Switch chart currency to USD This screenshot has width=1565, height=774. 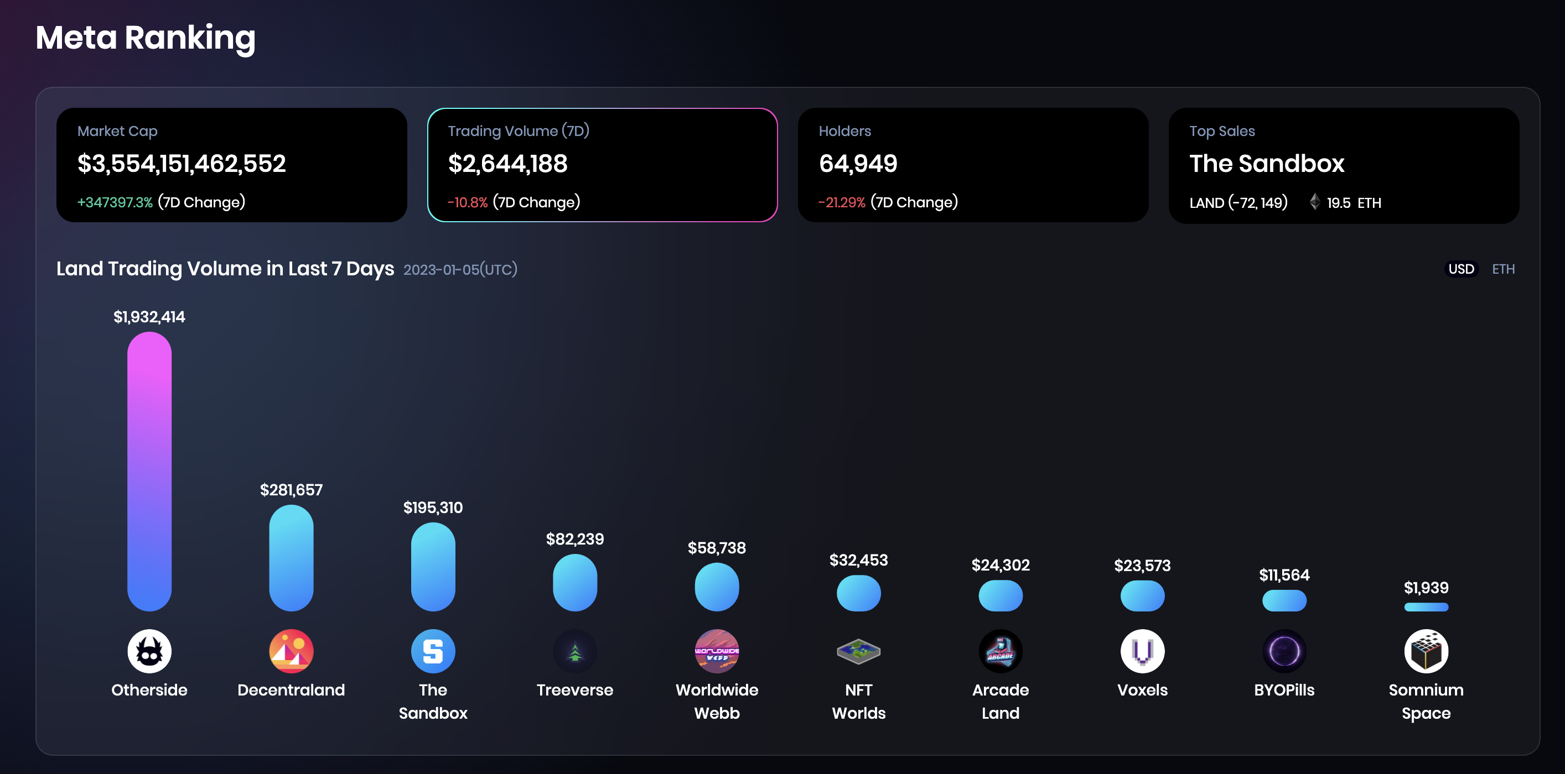[x=1461, y=269]
